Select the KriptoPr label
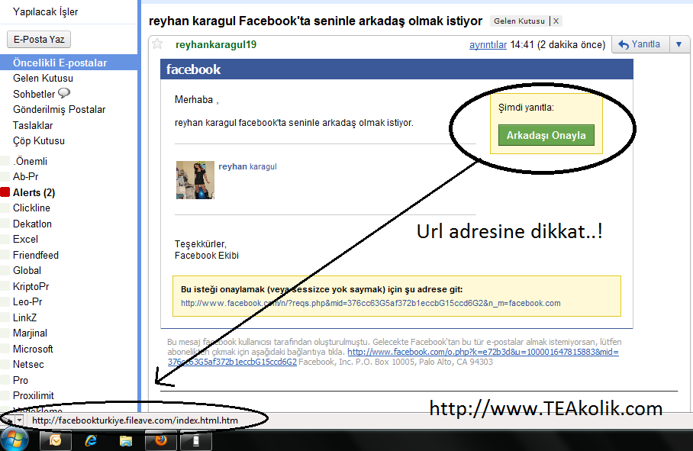693x451 pixels. point(31,287)
